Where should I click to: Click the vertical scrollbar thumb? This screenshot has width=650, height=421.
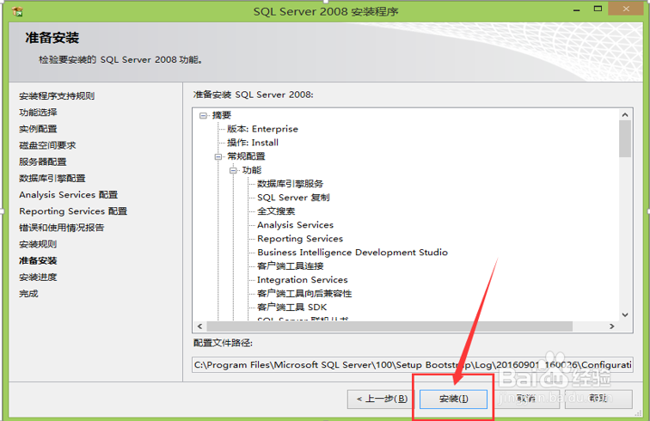coord(625,139)
